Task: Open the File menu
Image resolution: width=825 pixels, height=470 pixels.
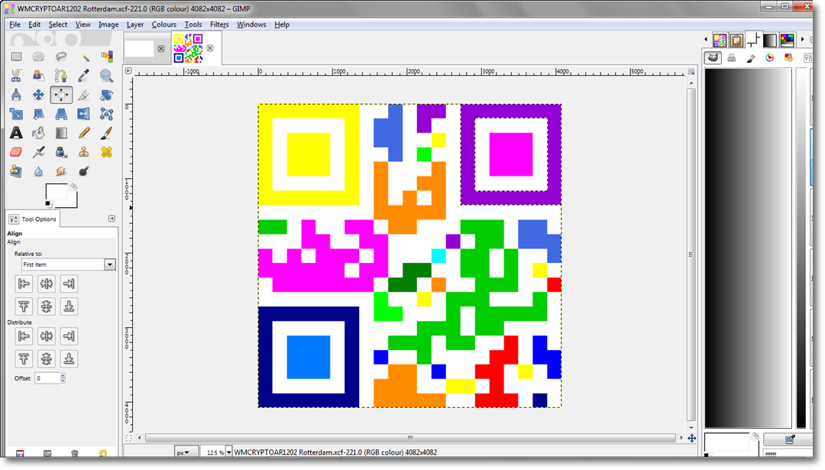Action: point(15,24)
